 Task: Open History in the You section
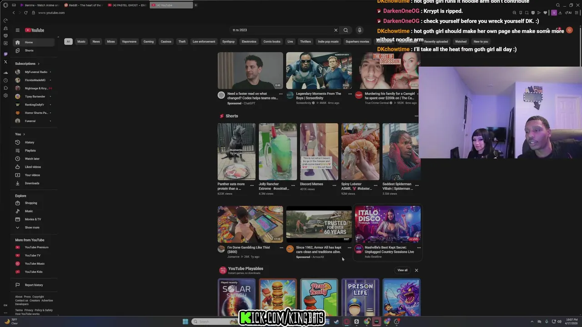pyautogui.click(x=34, y=142)
